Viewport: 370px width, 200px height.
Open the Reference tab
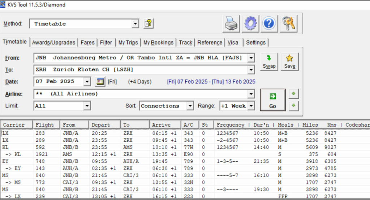(210, 43)
